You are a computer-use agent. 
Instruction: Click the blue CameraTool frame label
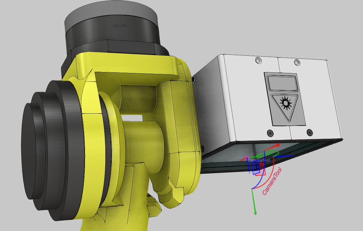click(x=259, y=160)
